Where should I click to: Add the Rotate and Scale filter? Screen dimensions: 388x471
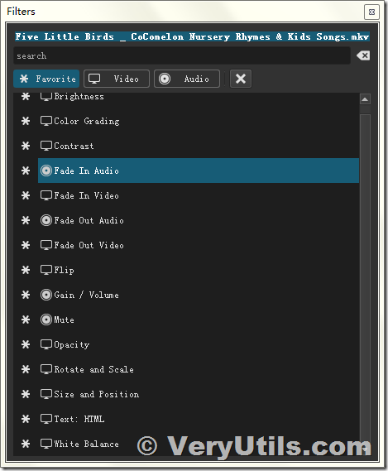click(199, 369)
